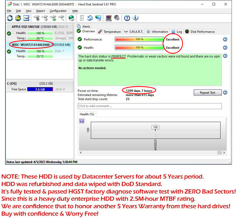Click help icon beside the Performance rating
237x218 pixels.
(x=225, y=39)
